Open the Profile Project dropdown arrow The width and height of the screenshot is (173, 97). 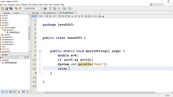(x=72, y=8)
